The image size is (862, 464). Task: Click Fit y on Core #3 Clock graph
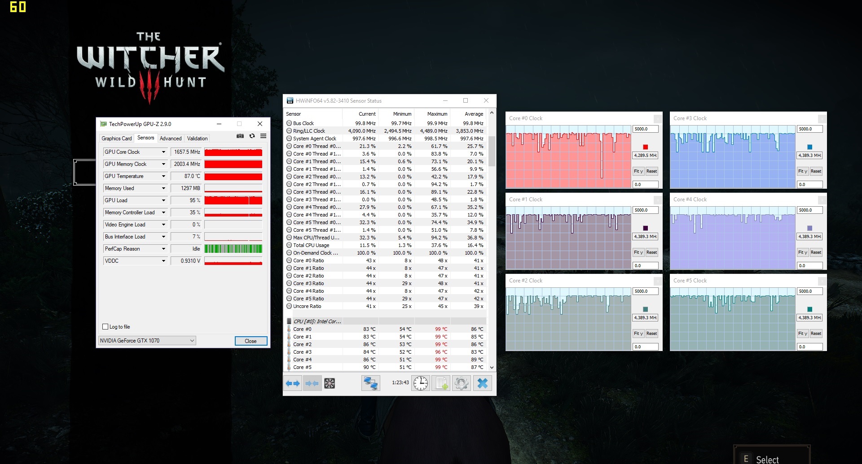pos(803,171)
